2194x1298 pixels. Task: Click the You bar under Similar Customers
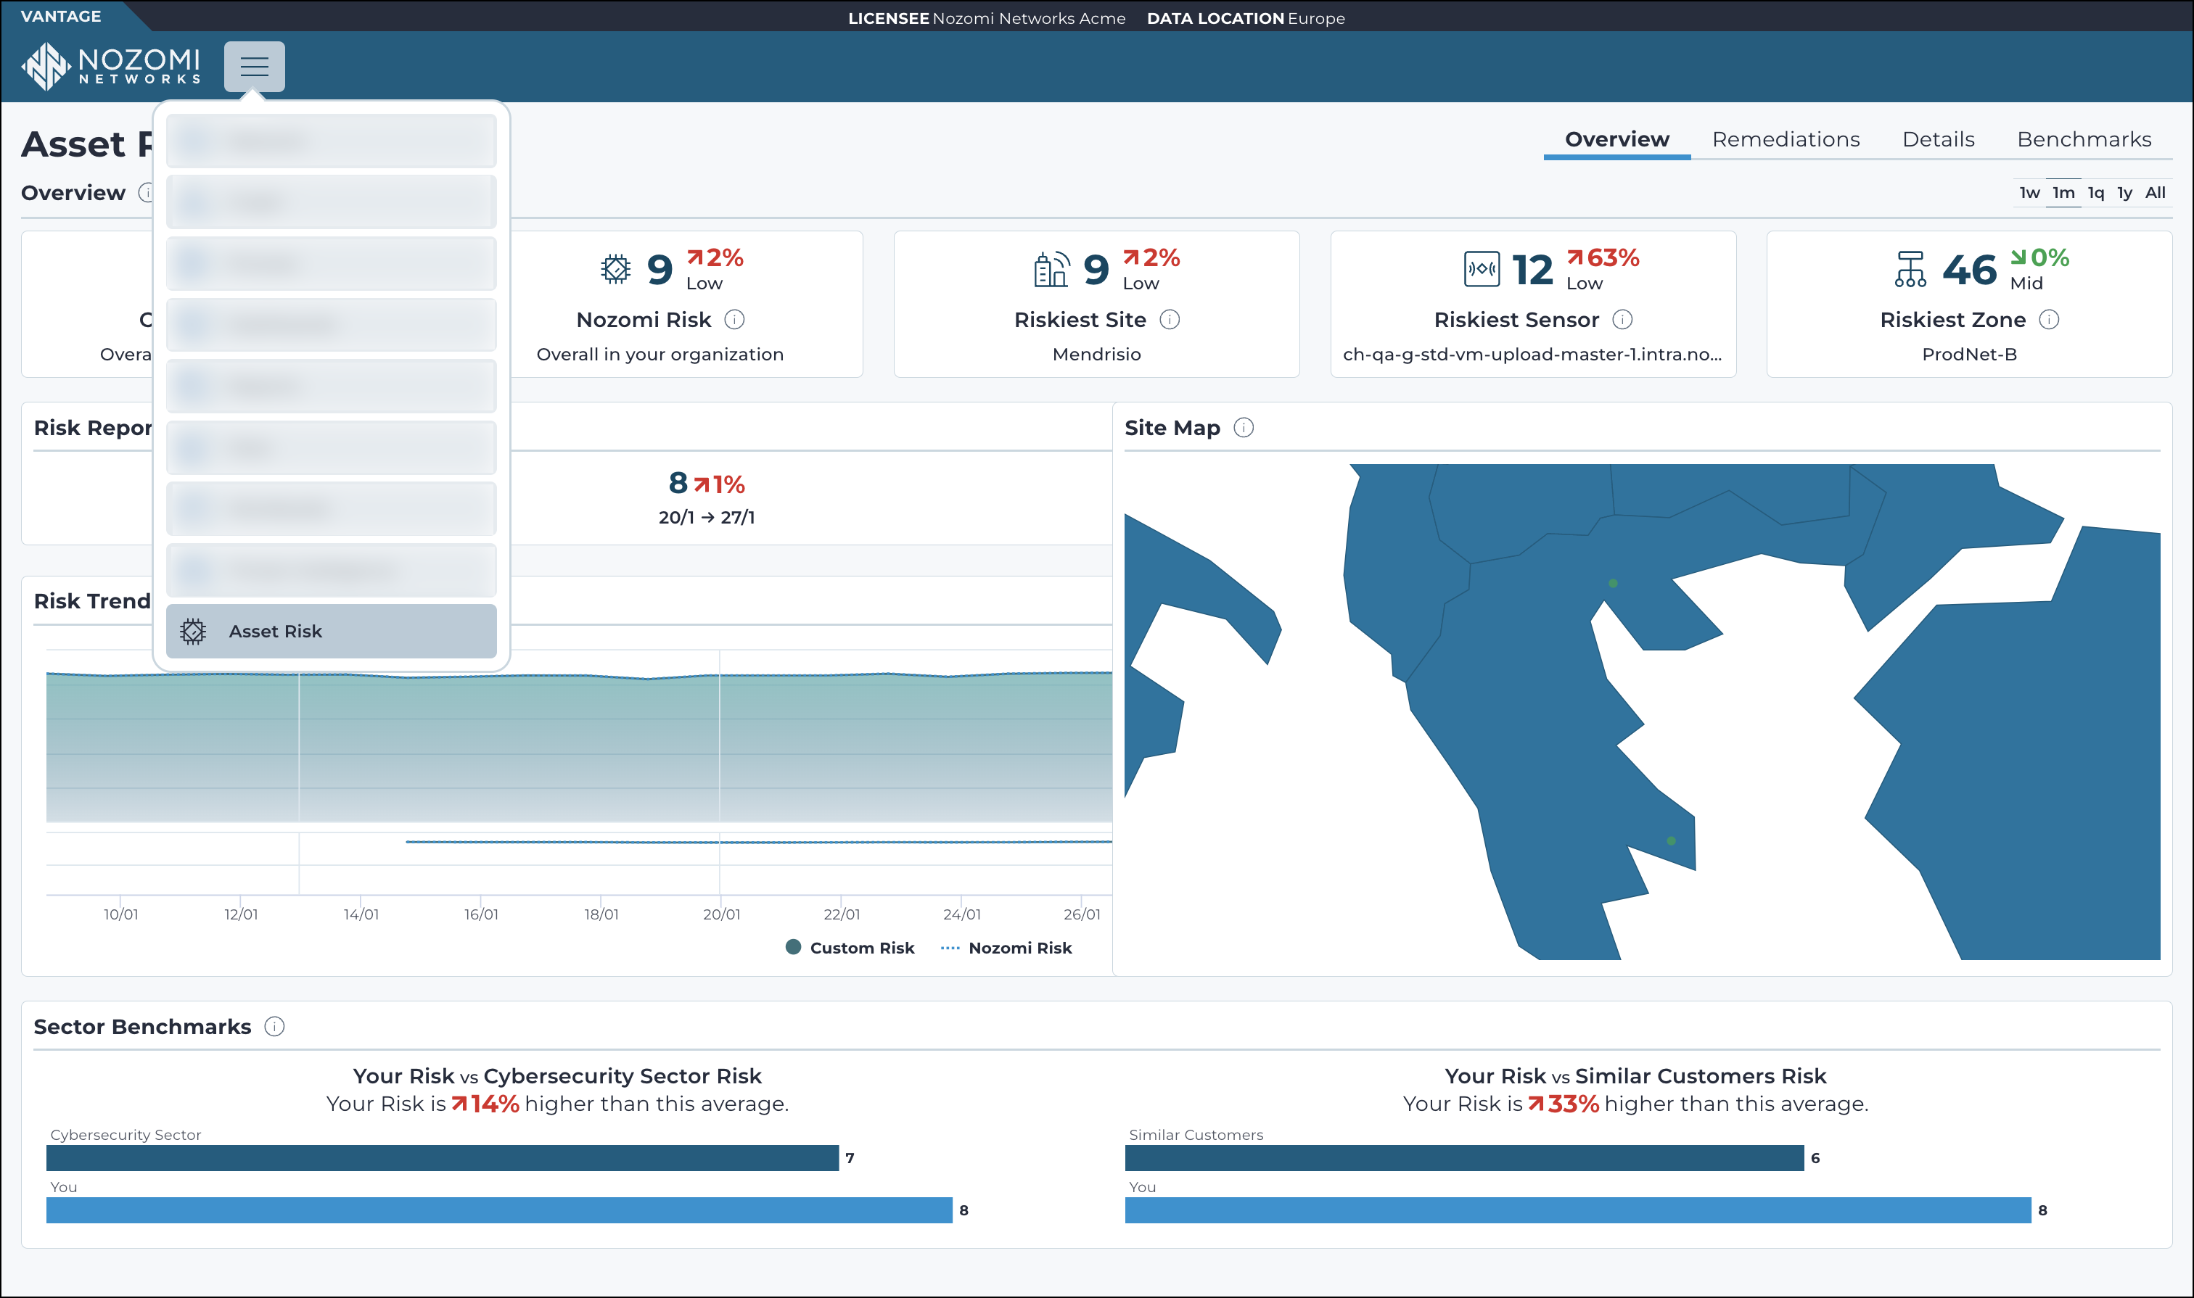point(1577,1210)
